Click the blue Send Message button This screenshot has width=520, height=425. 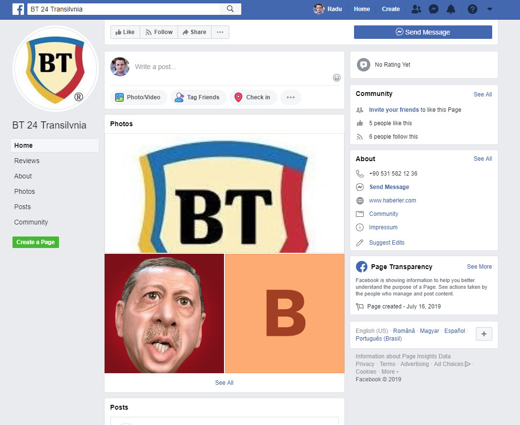[x=423, y=32]
